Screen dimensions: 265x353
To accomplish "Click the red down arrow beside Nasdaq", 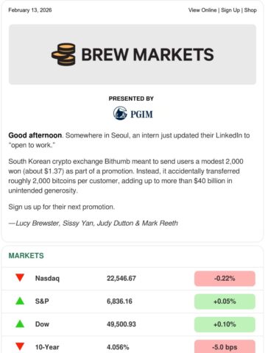I will 20,278.
